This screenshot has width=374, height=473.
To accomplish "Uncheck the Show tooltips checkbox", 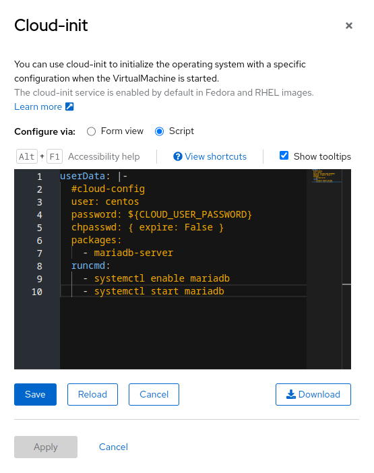I will 284,156.
